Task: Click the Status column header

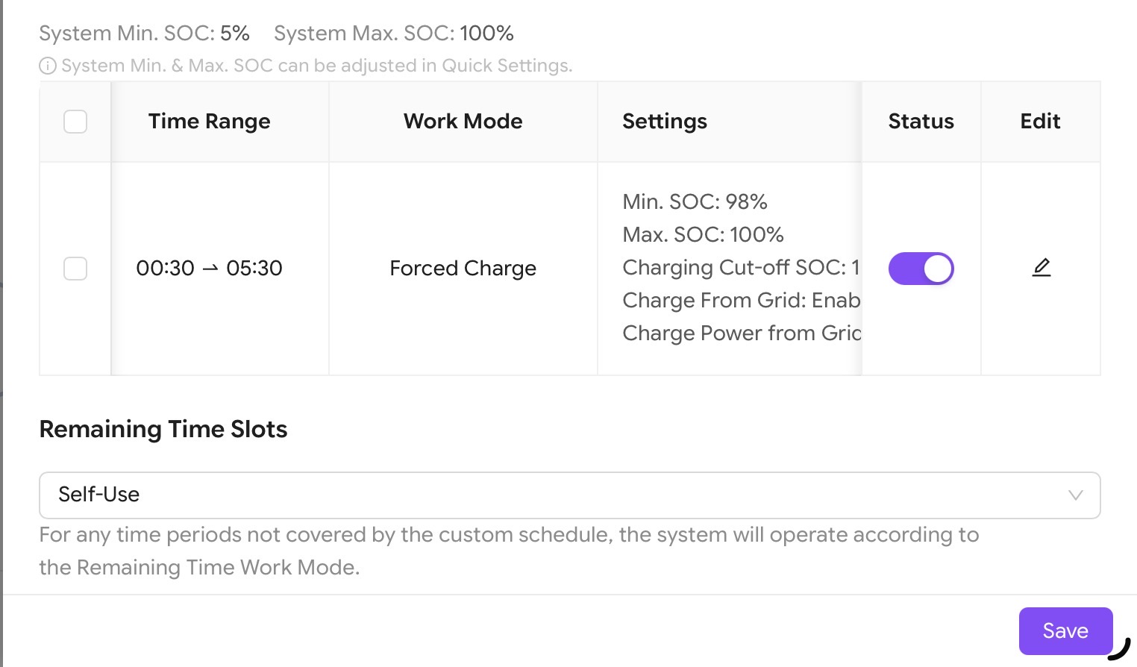Action: coord(921,122)
